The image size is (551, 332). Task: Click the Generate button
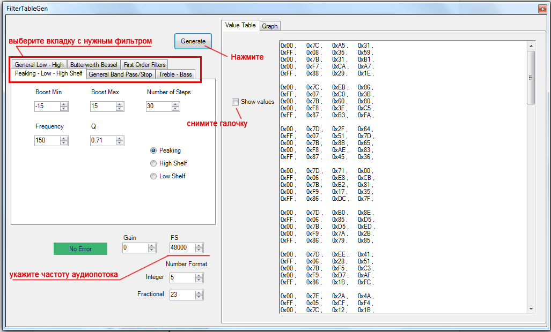(x=193, y=41)
